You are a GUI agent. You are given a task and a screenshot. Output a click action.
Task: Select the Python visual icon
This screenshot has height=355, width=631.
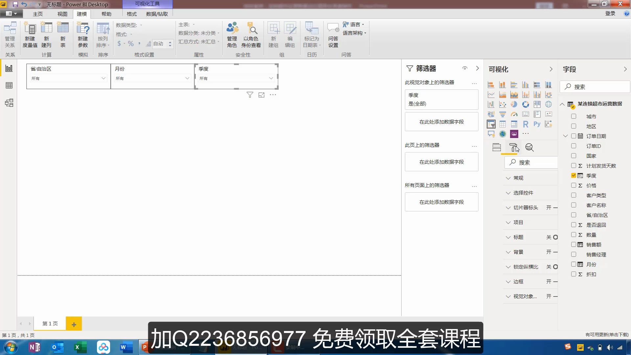[x=537, y=124]
